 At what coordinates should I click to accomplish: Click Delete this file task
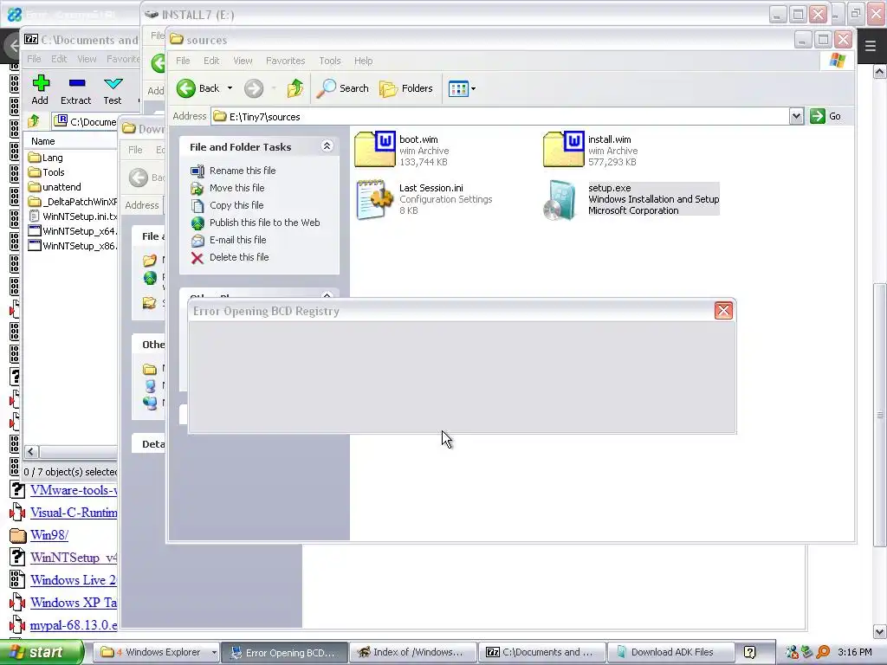(x=239, y=257)
